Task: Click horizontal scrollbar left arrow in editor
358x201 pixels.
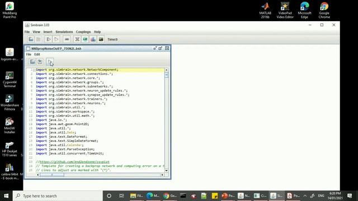Action: pyautogui.click(x=38, y=175)
